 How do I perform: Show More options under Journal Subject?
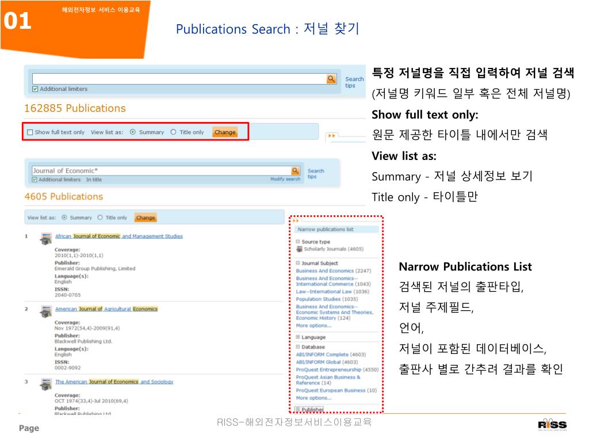click(313, 326)
